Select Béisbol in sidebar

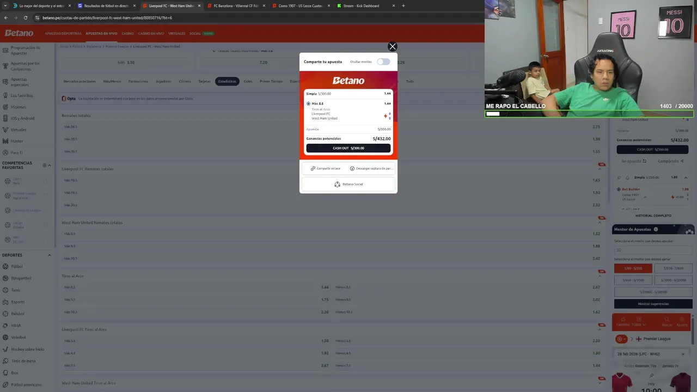[18, 314]
